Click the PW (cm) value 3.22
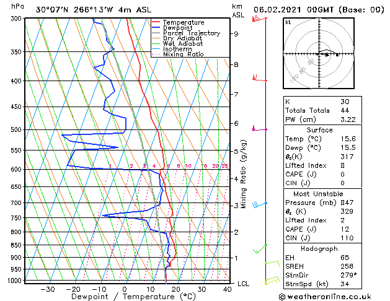 tap(348, 120)
